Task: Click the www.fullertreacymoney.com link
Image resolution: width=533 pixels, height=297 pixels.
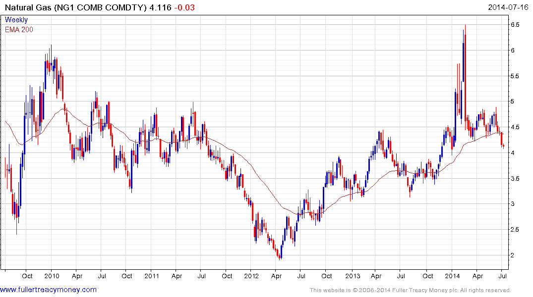Action: [x=48, y=290]
